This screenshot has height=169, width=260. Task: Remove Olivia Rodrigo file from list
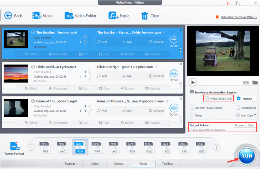(x=181, y=64)
